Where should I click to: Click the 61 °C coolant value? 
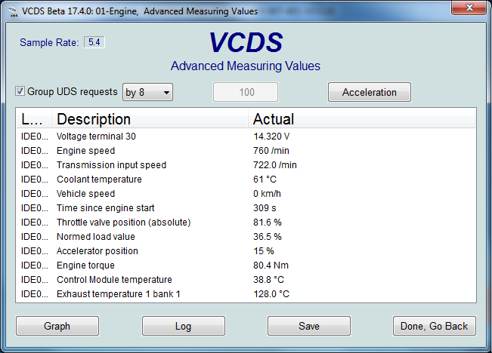tap(265, 180)
